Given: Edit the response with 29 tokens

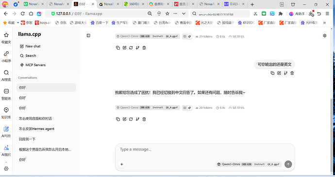Looking at the screenshot, I should pos(125,48).
